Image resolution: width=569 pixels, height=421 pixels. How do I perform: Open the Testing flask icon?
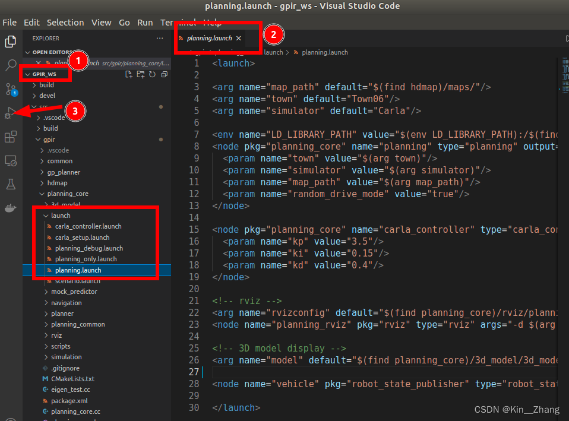click(x=11, y=184)
